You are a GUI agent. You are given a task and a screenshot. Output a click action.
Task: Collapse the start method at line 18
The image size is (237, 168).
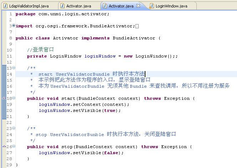click(14, 98)
